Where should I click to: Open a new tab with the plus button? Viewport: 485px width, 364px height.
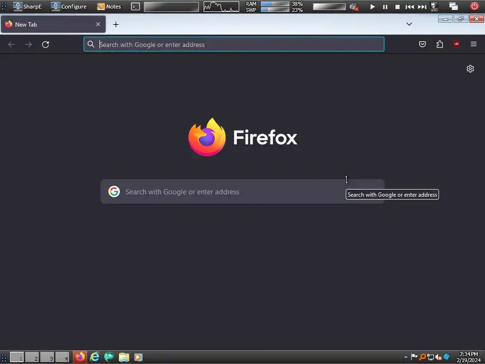tap(116, 25)
